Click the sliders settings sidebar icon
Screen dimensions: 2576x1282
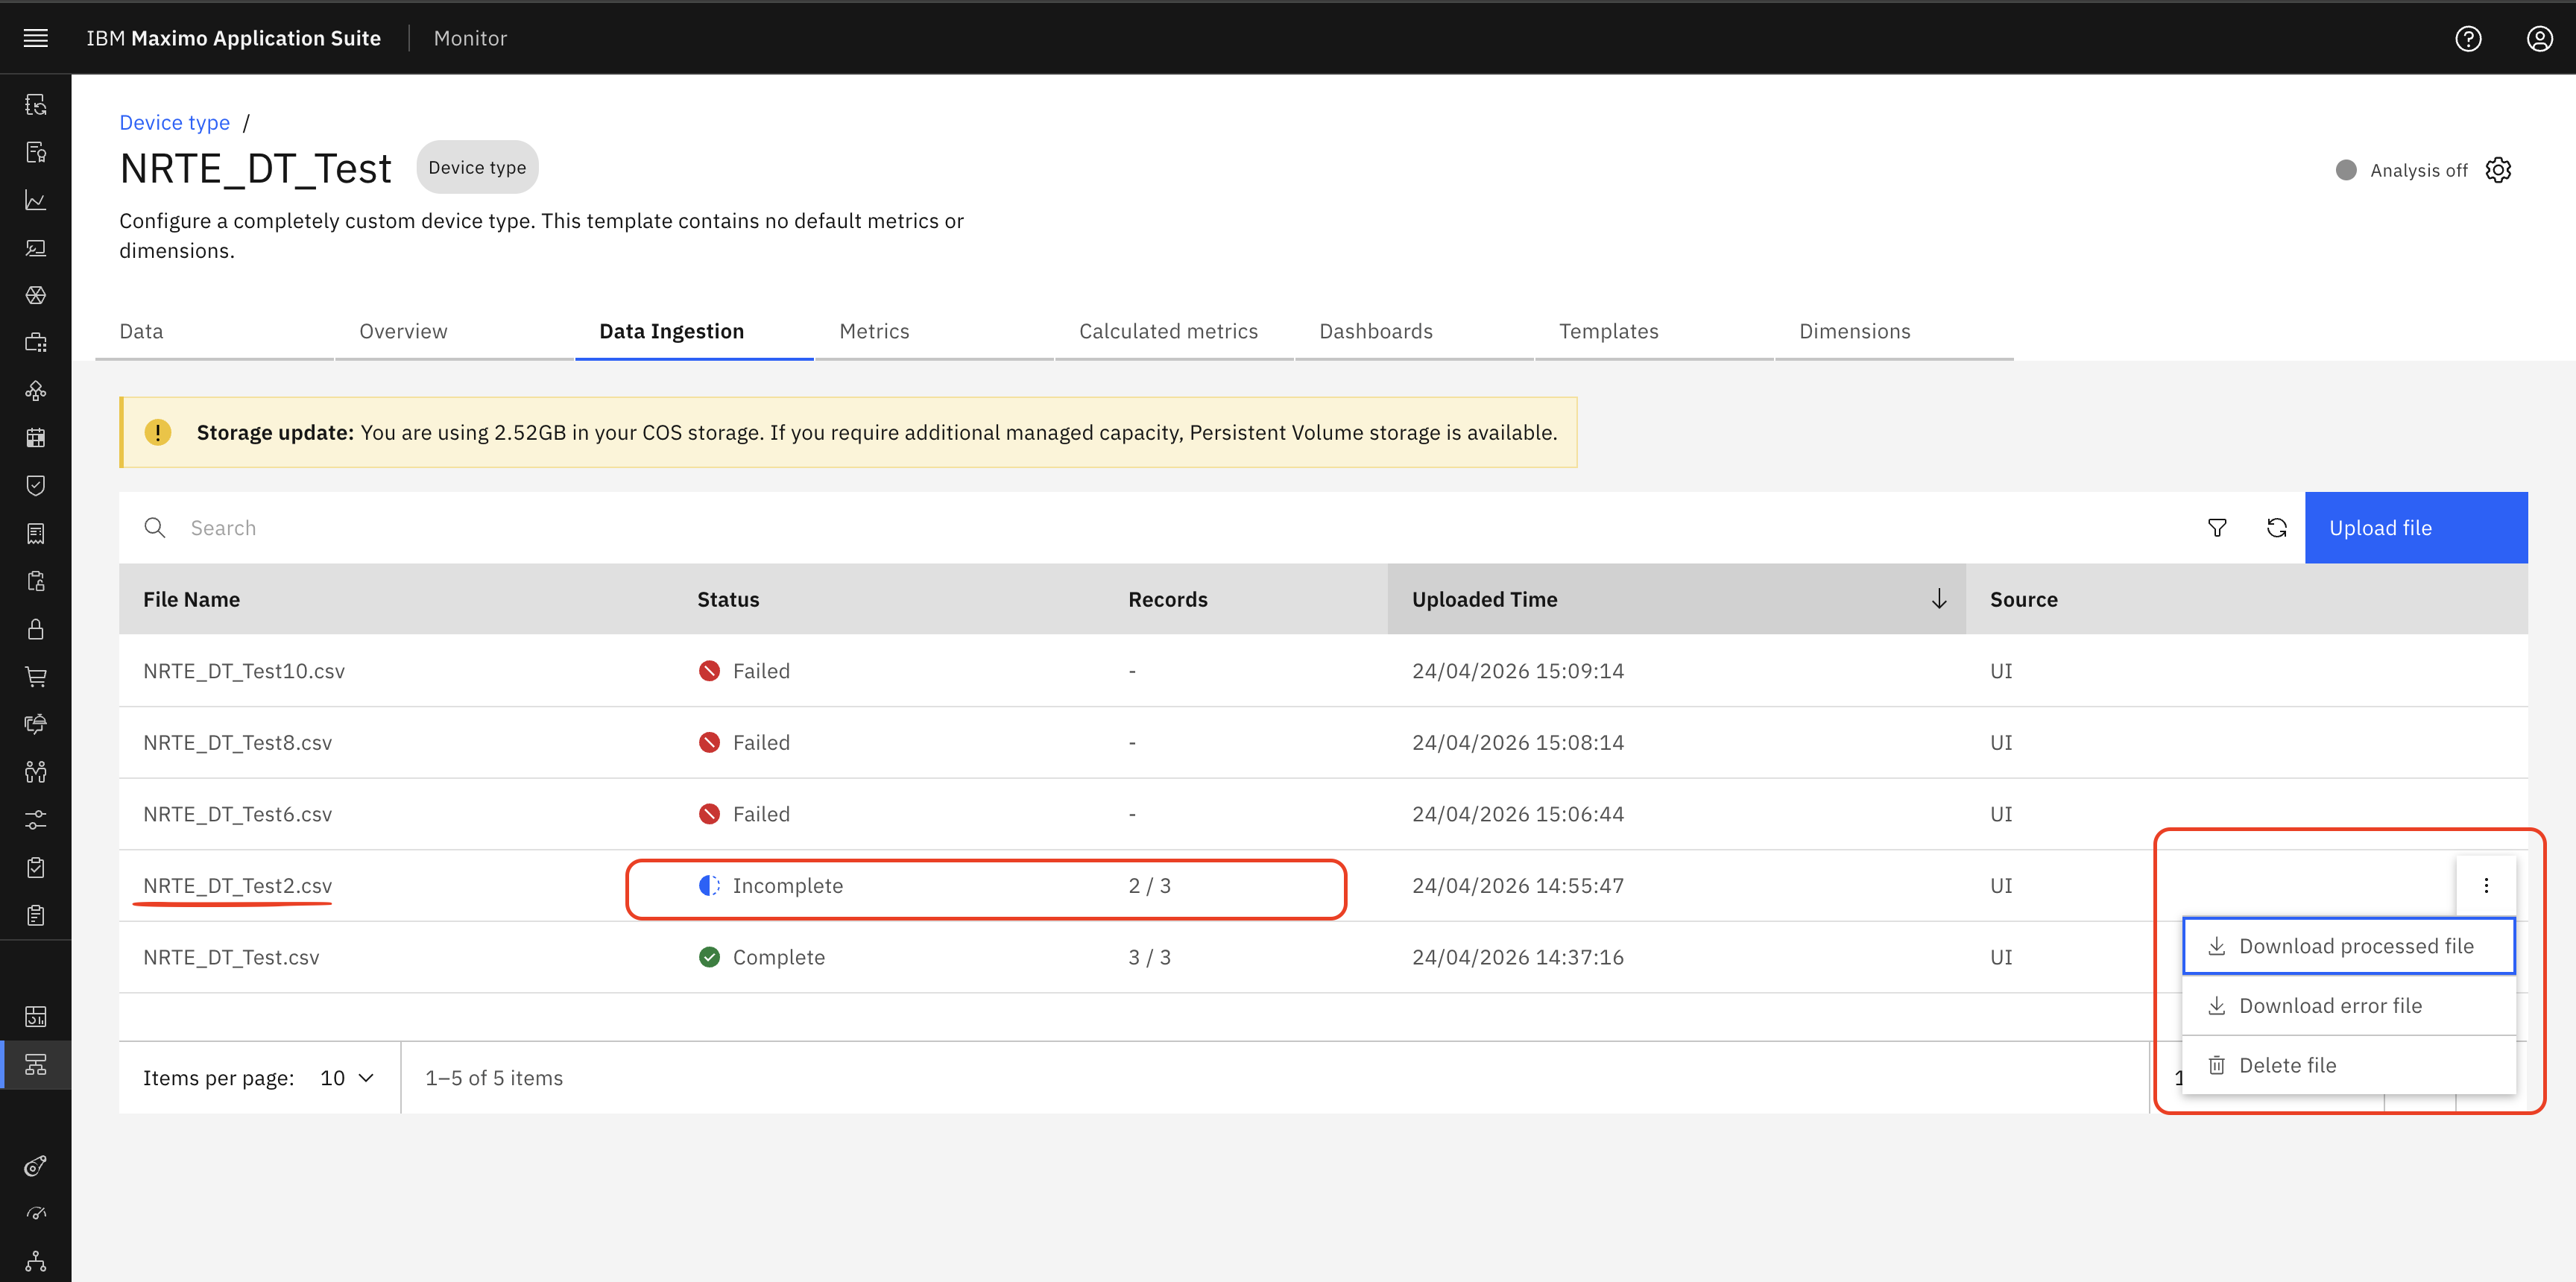coord(36,820)
